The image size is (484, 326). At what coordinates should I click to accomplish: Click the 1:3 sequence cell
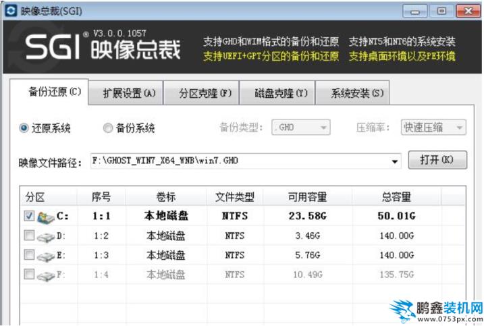101,255
